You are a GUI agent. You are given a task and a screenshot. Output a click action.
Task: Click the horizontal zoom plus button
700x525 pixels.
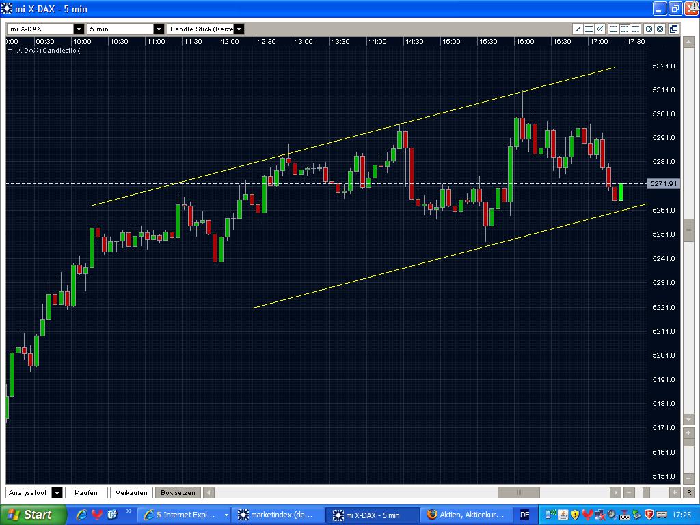[674, 493]
